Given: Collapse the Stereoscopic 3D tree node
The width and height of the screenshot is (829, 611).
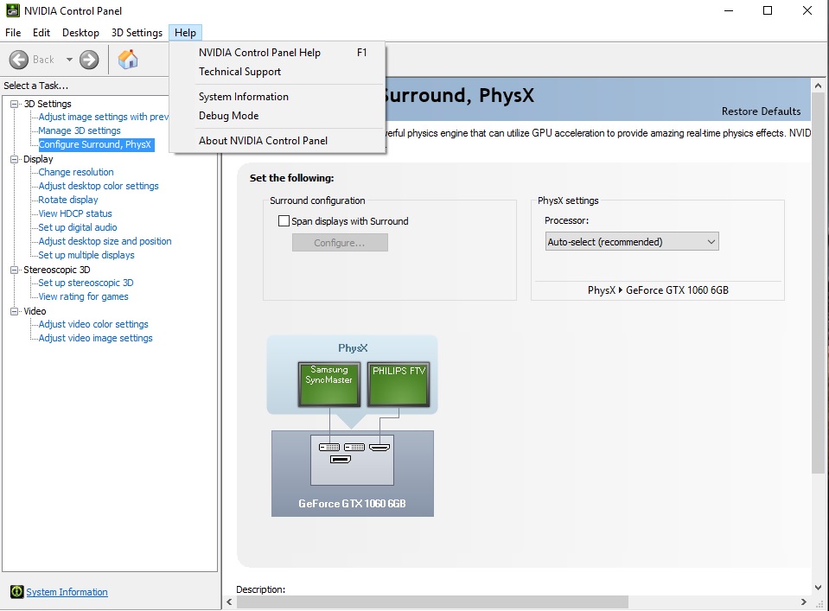Looking at the screenshot, I should 15,270.
